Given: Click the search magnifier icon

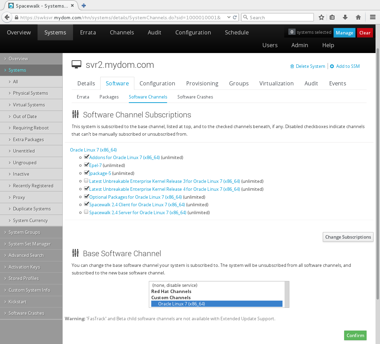Looking at the screenshot, I should tap(246, 17).
